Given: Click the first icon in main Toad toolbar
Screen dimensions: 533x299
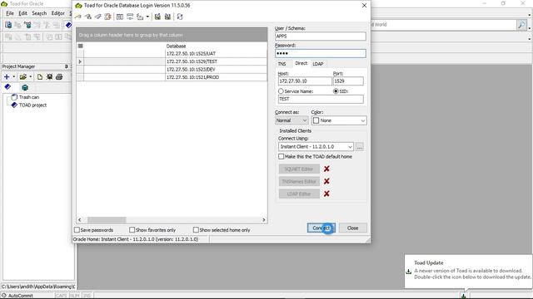Looking at the screenshot, I should click(x=8, y=25).
